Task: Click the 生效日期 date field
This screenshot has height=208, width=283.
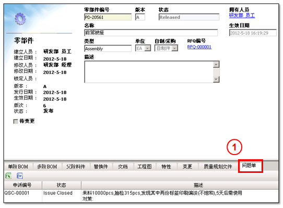Action: [x=253, y=33]
